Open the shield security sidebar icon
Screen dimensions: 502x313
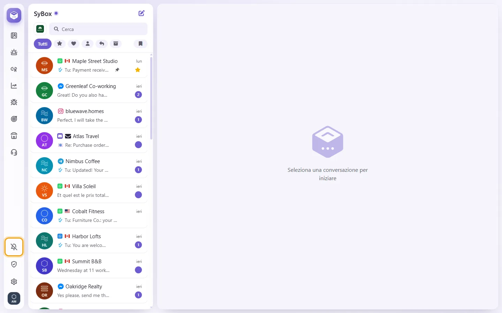tap(14, 264)
